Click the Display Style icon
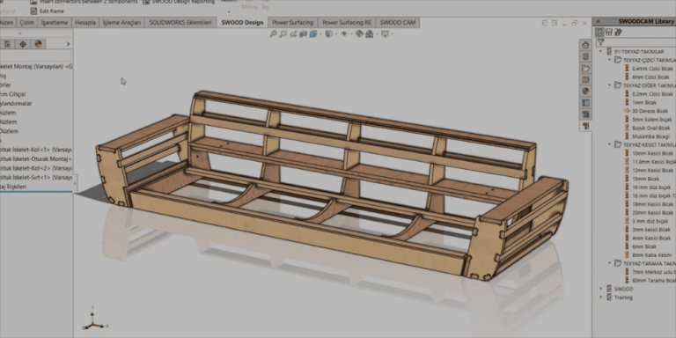This screenshot has height=338, width=676. coord(328,33)
